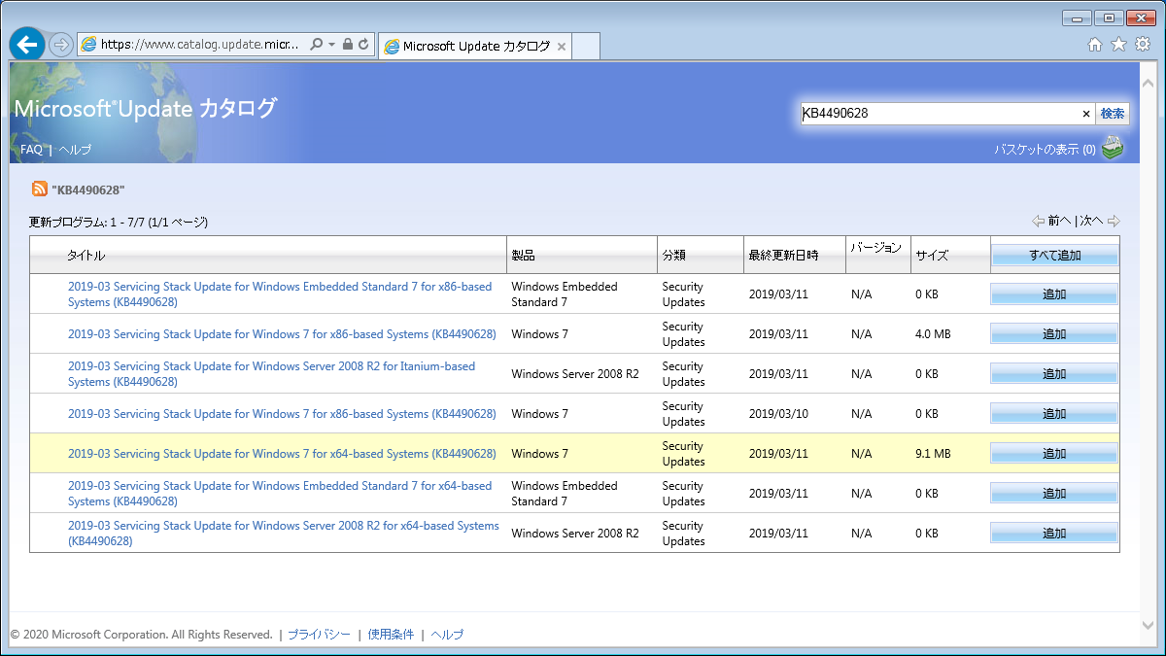Add the 2019/03/10 Windows 7 x86 update
Image resolution: width=1166 pixels, height=656 pixels.
pyautogui.click(x=1054, y=414)
